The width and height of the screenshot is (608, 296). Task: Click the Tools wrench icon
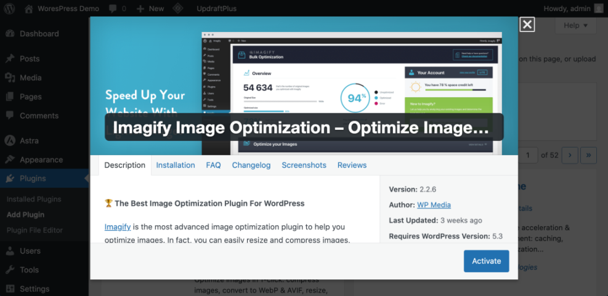(x=10, y=270)
